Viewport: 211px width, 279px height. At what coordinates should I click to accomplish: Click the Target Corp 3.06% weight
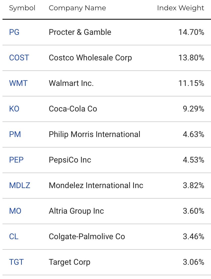[193, 262]
